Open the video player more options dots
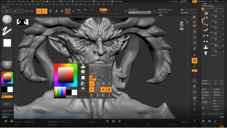The width and height of the screenshot is (227, 128). 221,121
